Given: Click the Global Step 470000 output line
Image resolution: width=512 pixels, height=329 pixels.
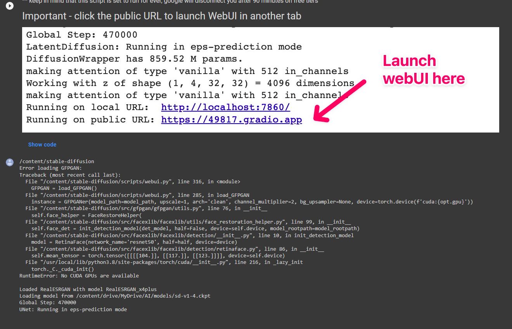Looking at the screenshot, I should tap(81, 34).
